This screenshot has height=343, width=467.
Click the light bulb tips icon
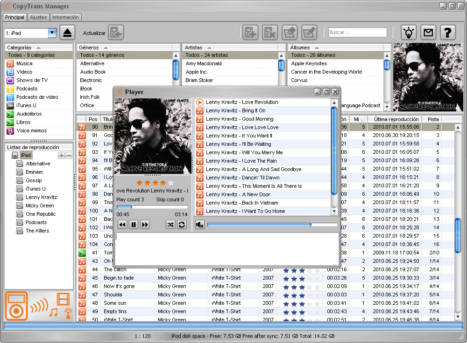(409, 33)
